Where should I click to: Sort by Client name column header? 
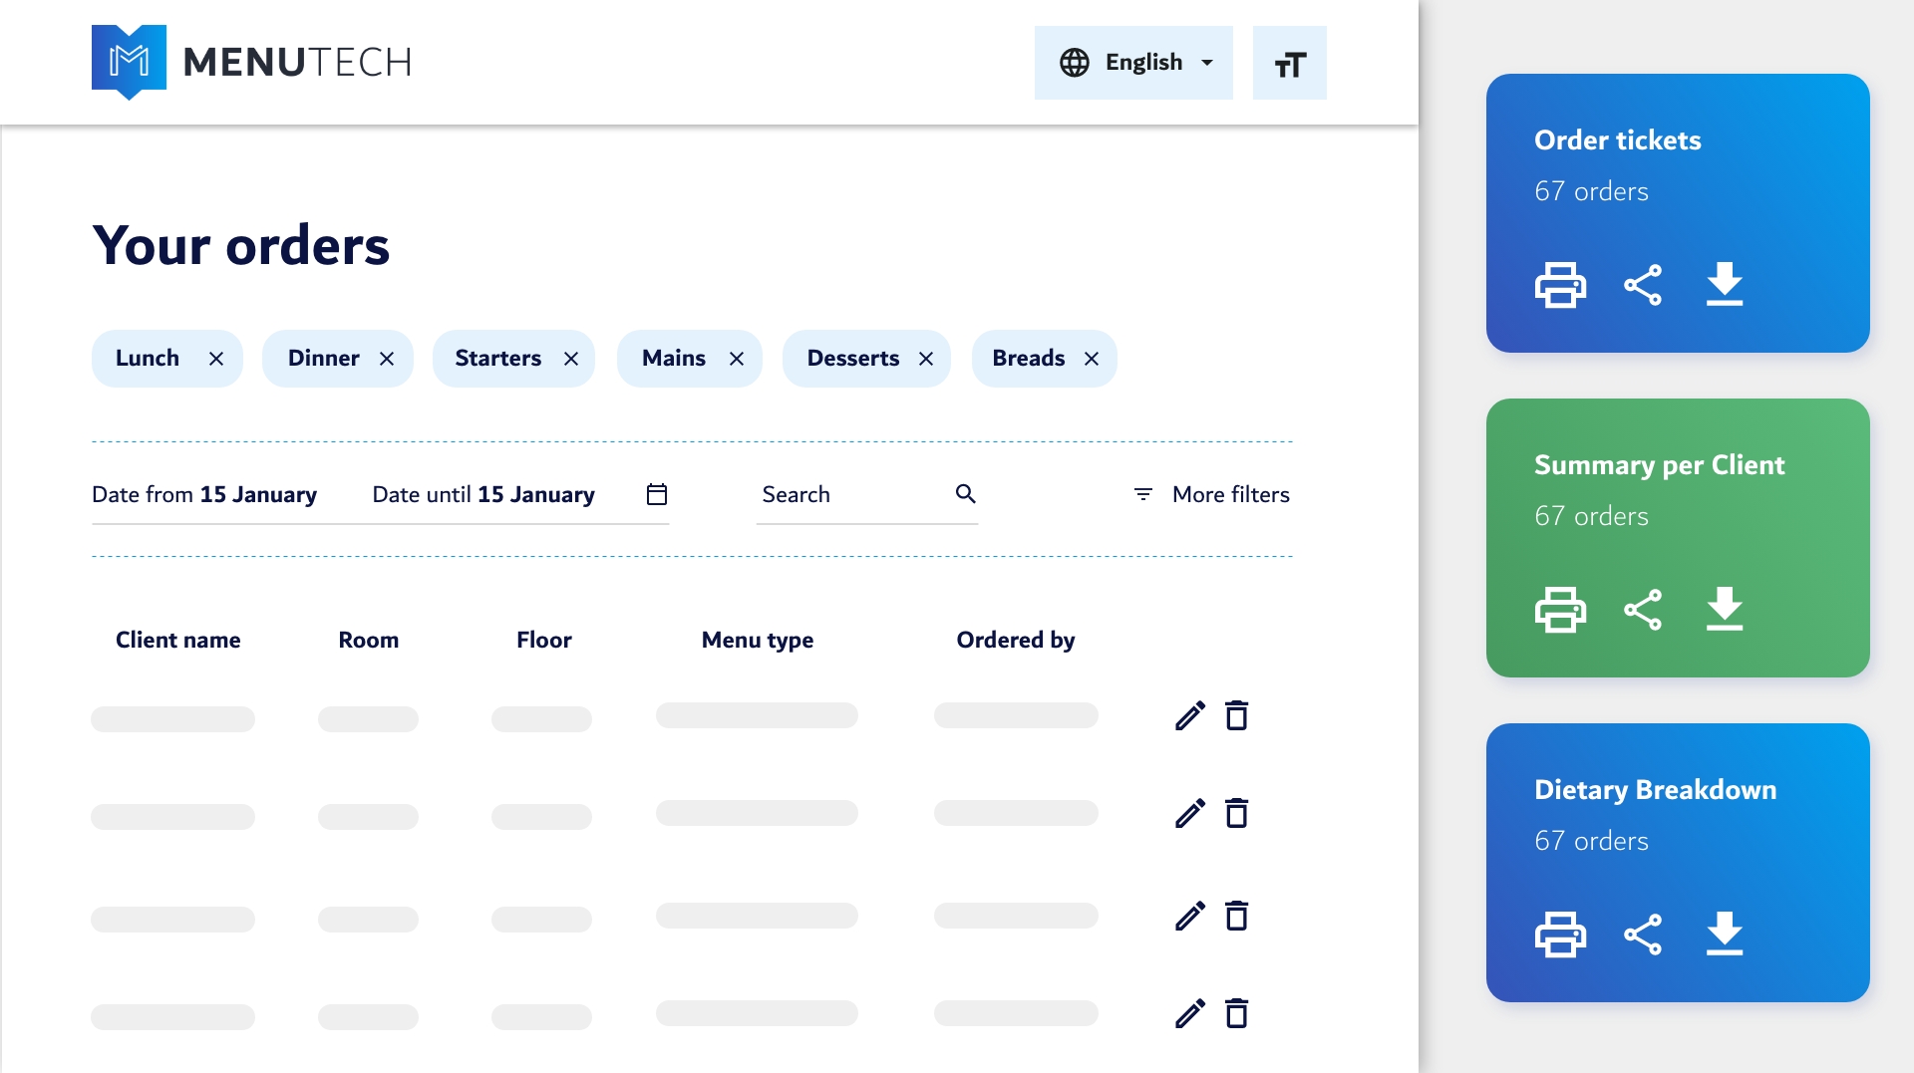pos(177,640)
